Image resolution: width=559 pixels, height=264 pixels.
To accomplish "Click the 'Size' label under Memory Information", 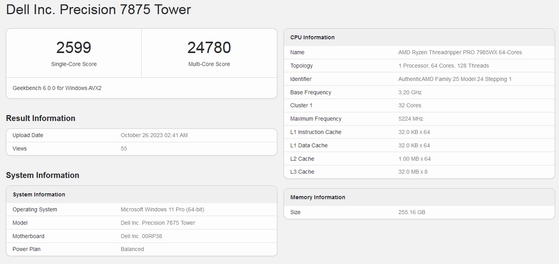I will pyautogui.click(x=295, y=212).
